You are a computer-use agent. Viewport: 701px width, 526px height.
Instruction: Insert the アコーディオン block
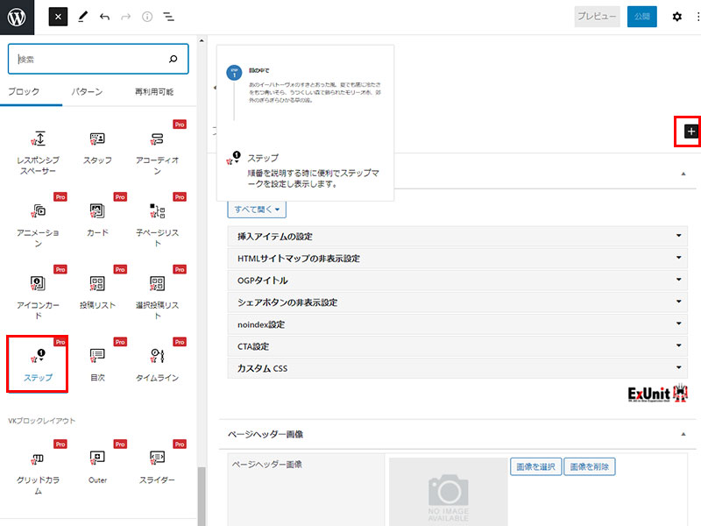point(157,147)
